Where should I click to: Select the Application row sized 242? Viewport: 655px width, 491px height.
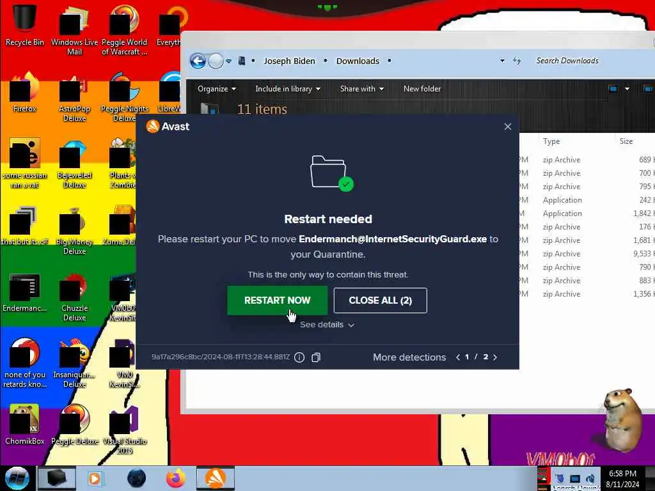[587, 200]
